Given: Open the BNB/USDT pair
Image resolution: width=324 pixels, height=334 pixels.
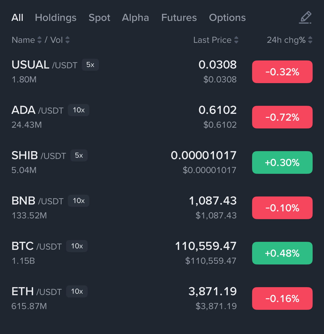Looking at the screenshot, I should tap(37, 201).
